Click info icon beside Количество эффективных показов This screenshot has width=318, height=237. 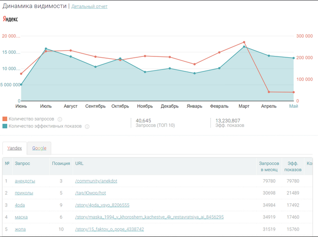click(x=87, y=126)
